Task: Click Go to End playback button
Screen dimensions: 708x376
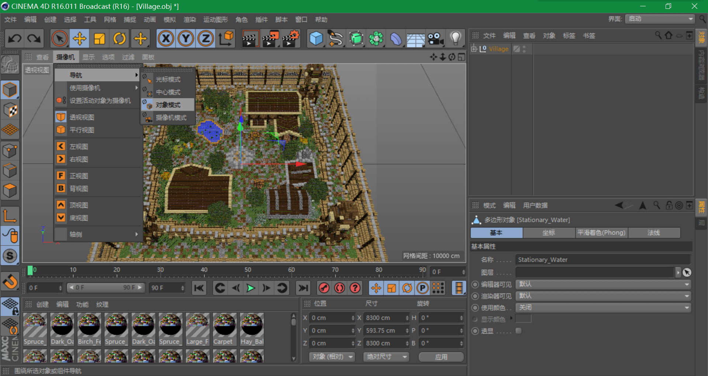Action: pos(303,288)
